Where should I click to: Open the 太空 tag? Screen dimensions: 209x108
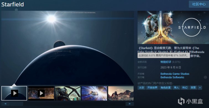click(142, 88)
